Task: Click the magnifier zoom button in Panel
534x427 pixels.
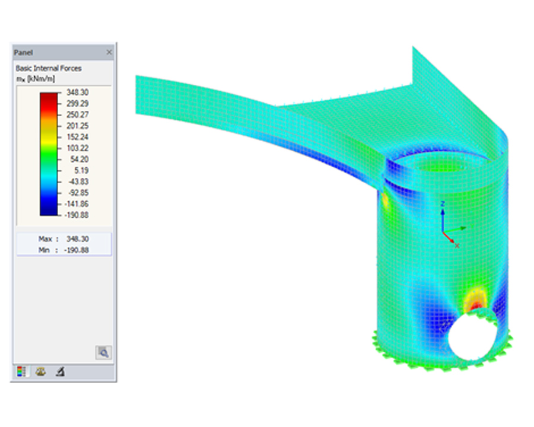Action: [x=103, y=352]
